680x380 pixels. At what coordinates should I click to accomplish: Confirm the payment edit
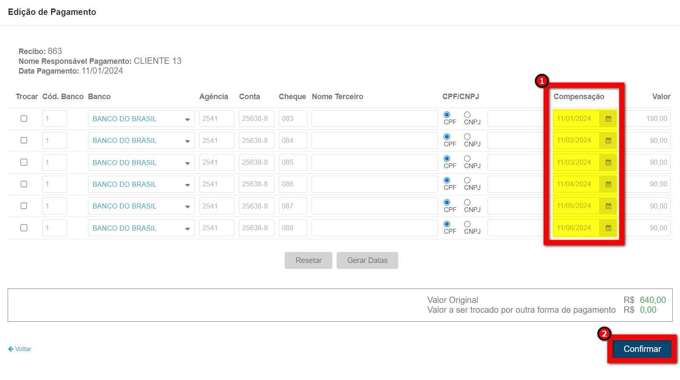(642, 349)
